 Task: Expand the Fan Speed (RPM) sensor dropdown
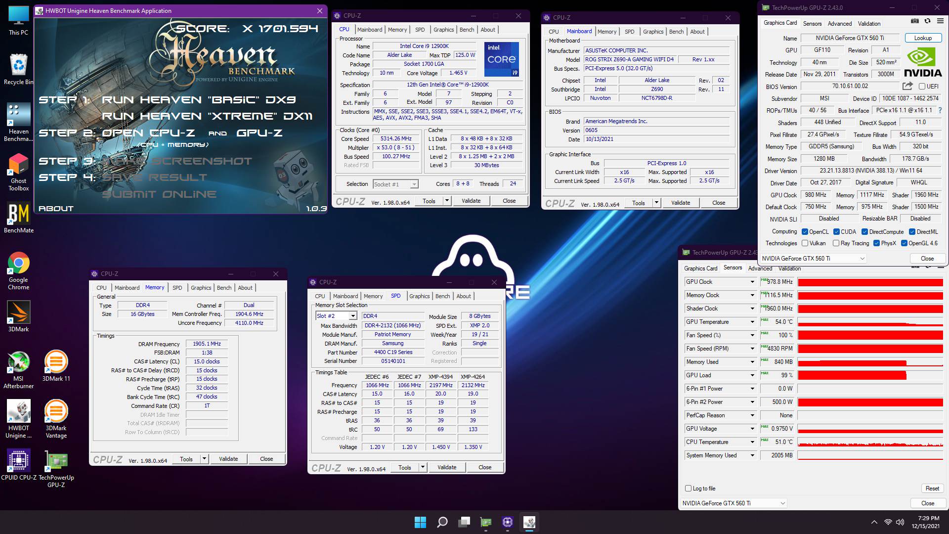click(x=752, y=349)
